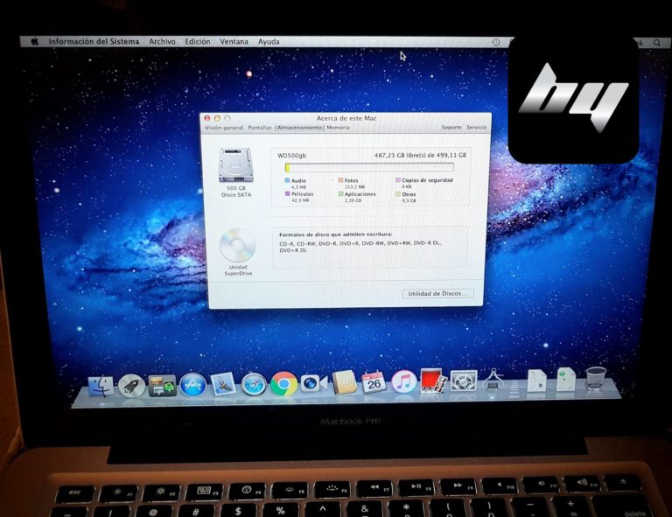This screenshot has width=672, height=517.
Task: Select the Memoria tab
Action: (x=338, y=128)
